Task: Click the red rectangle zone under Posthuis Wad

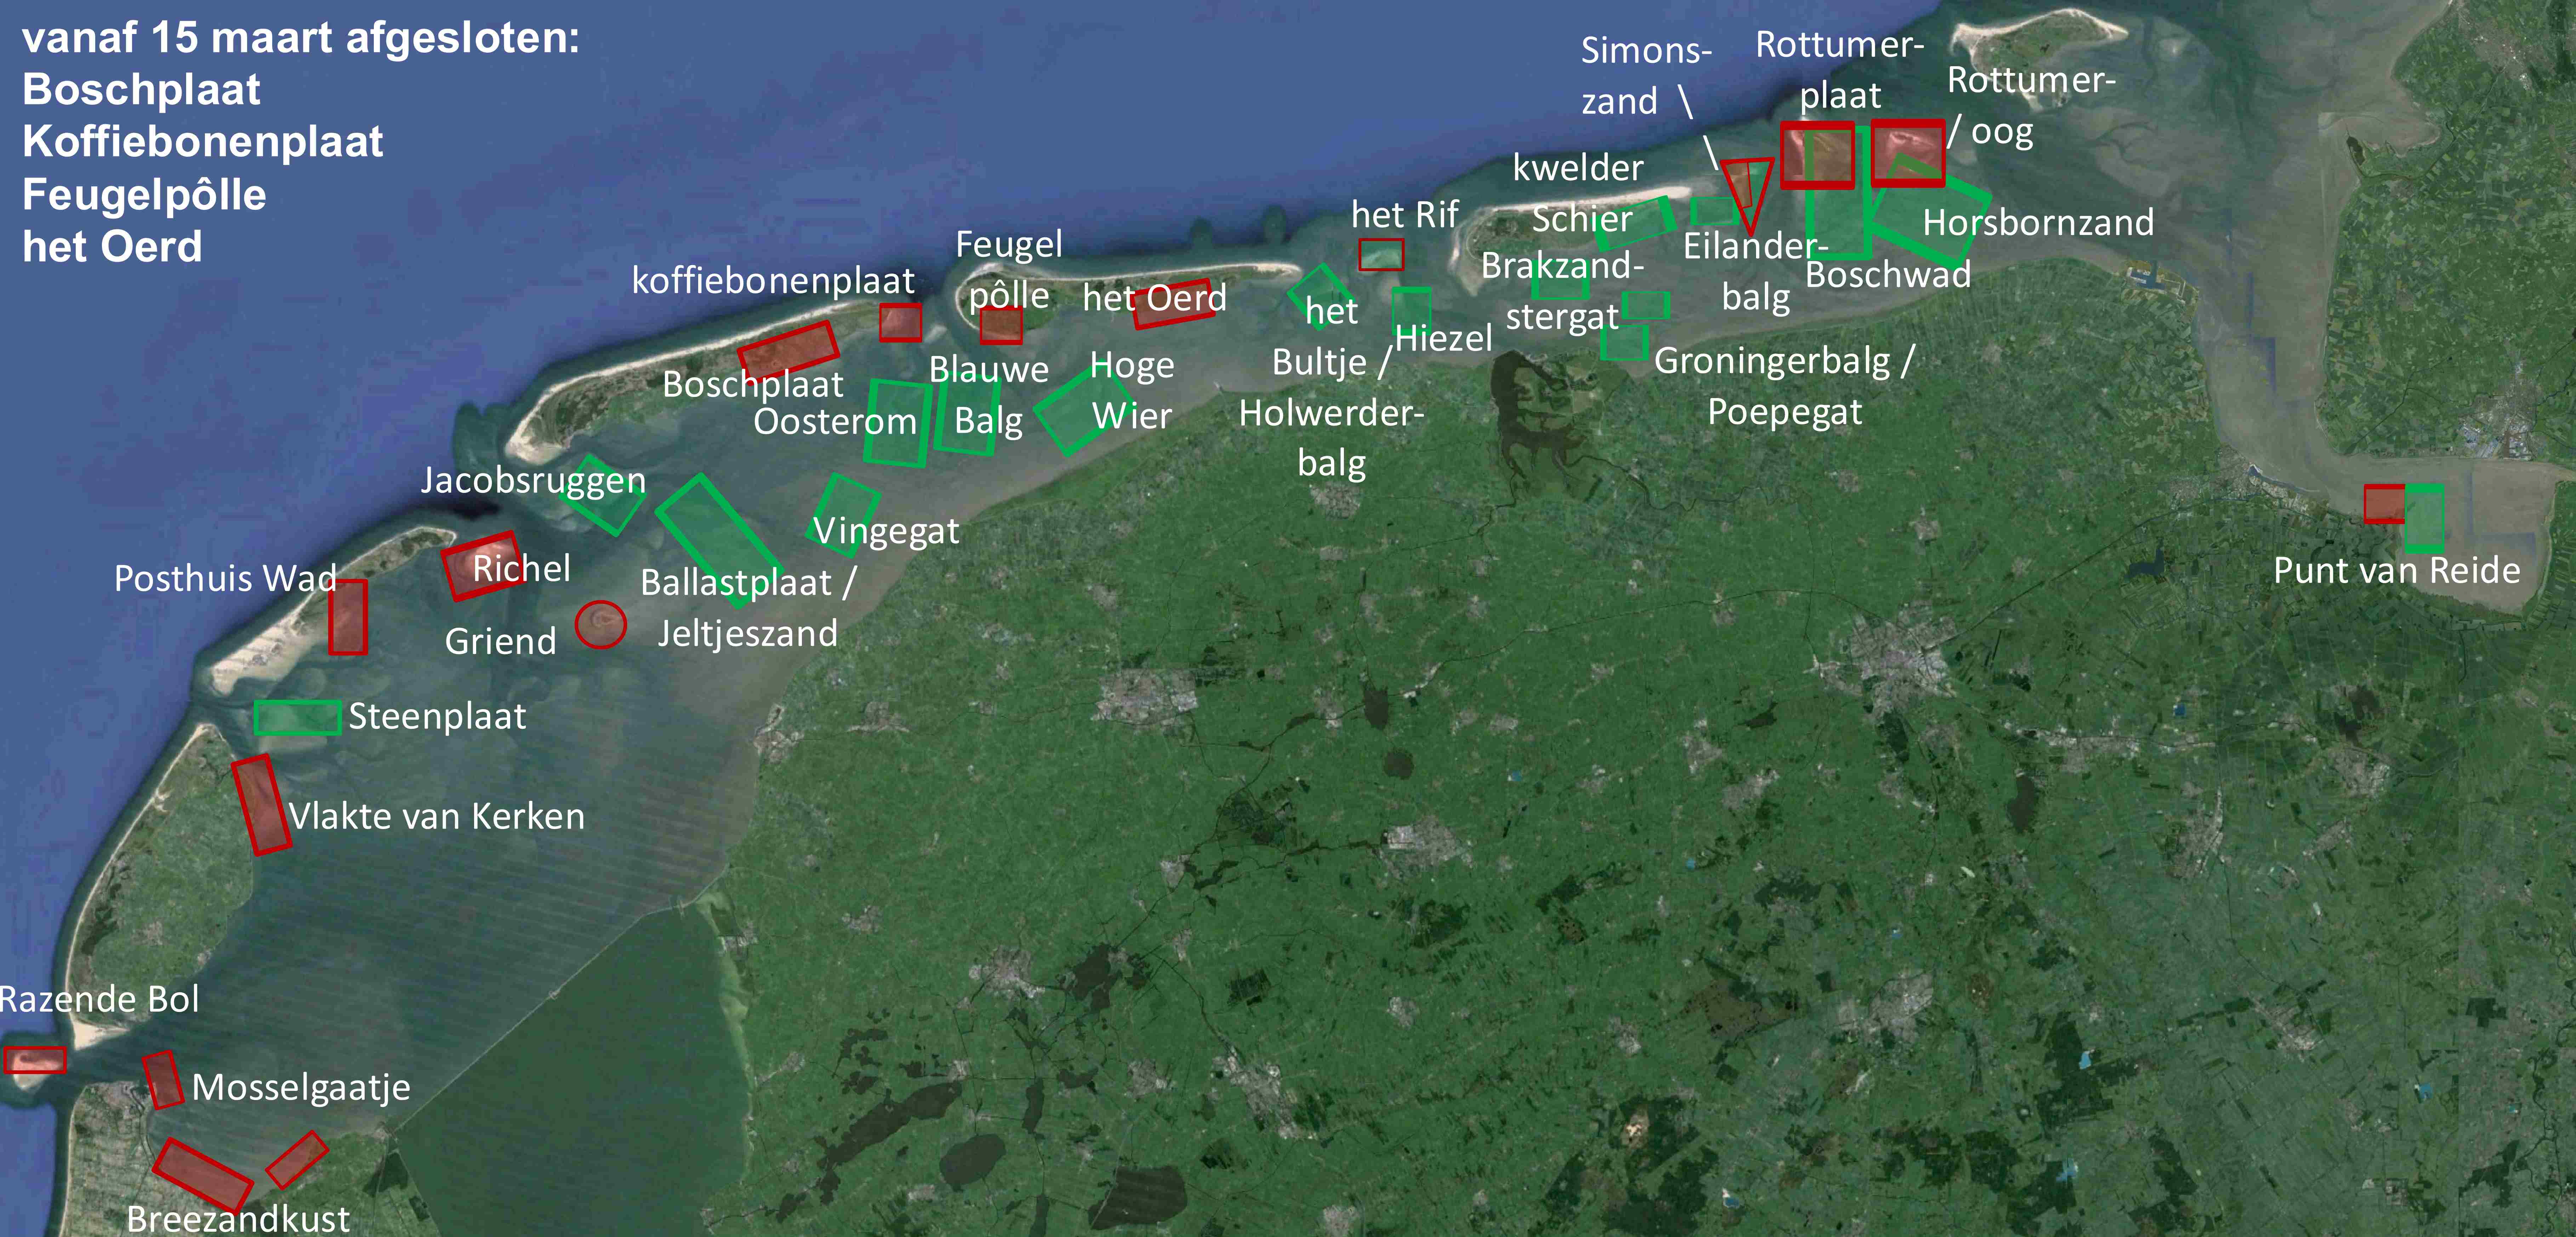Action: coord(348,617)
